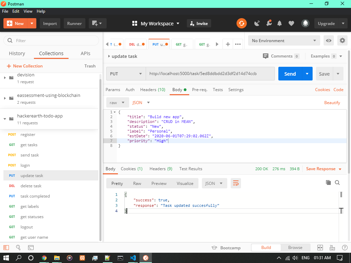Click the heart icon in header
351x263 pixels.
click(291, 23)
